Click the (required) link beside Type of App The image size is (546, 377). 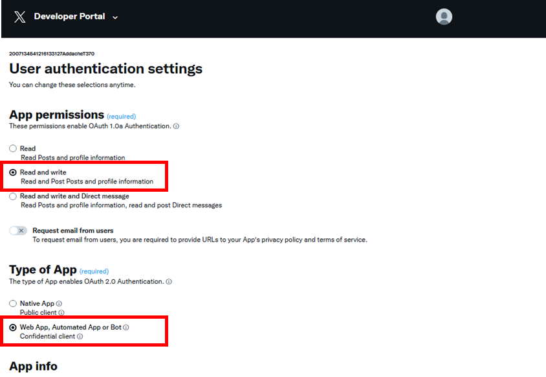tap(94, 271)
